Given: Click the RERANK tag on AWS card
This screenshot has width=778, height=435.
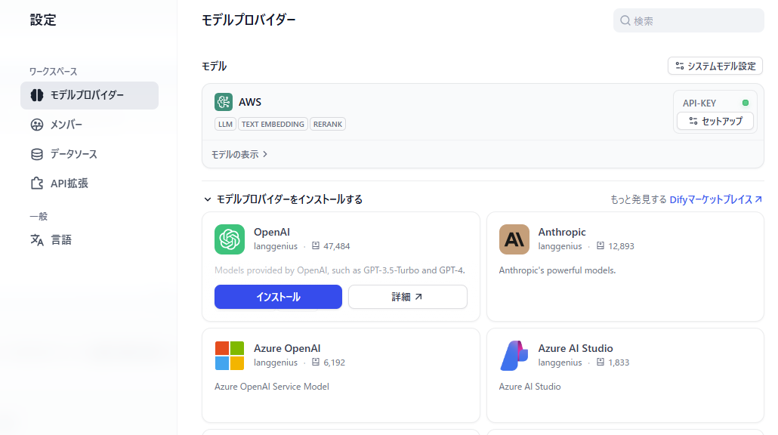Looking at the screenshot, I should [328, 124].
